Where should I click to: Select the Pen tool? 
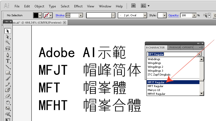pos(7,55)
